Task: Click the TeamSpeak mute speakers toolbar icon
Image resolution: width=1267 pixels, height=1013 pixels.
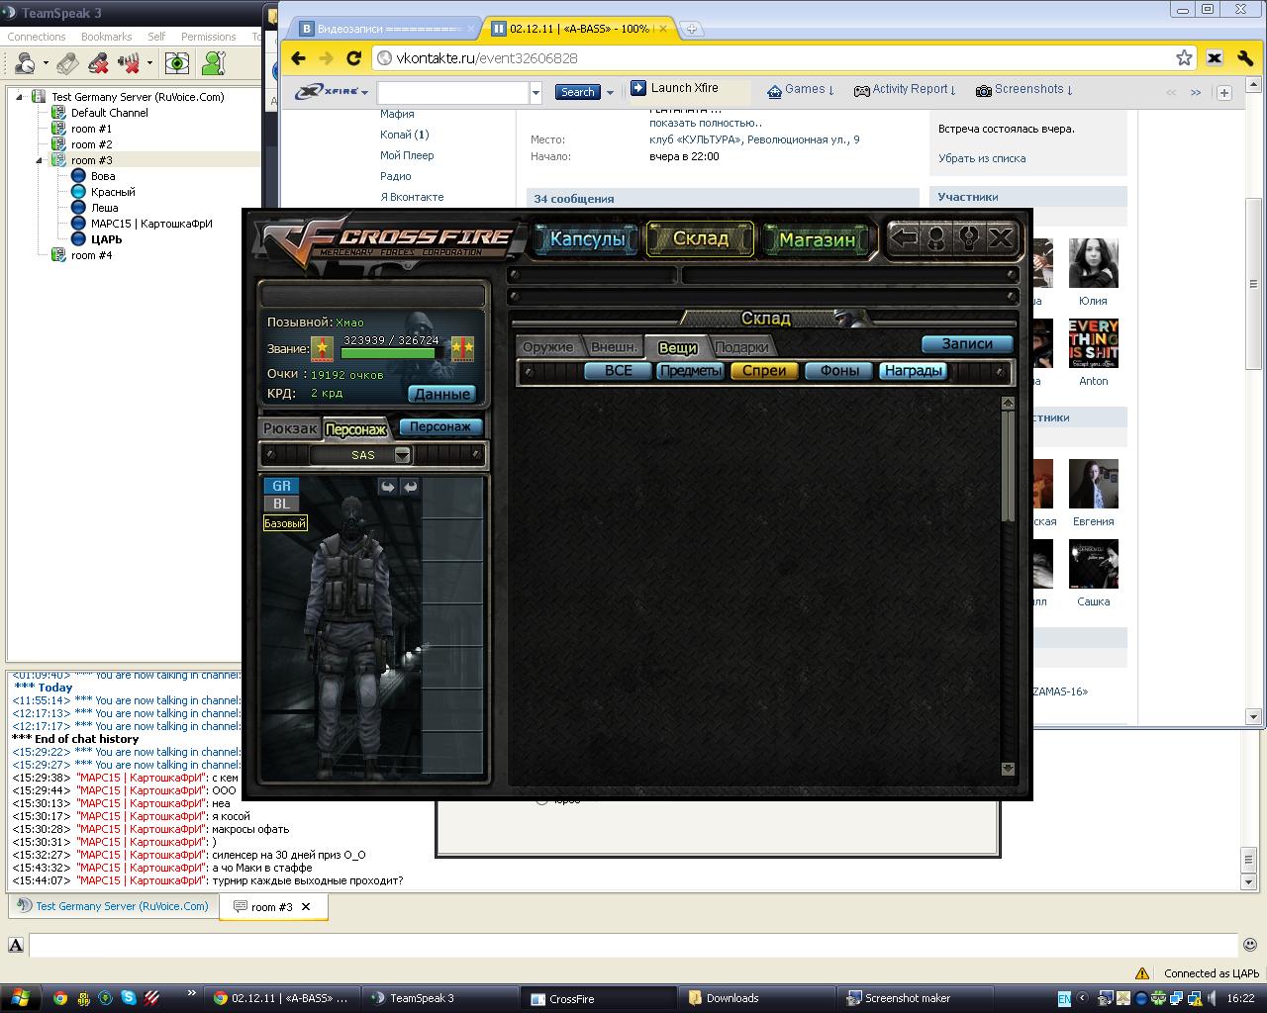Action: (x=130, y=63)
